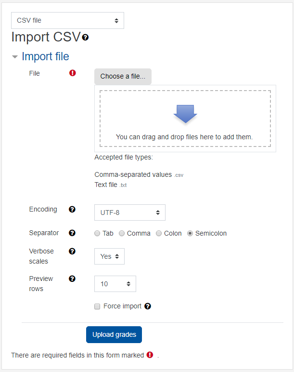Click the 'Verbose scales' field label

pos(41,256)
